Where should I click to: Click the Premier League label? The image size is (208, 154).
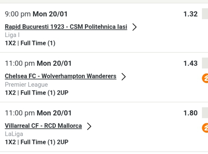point(26,85)
